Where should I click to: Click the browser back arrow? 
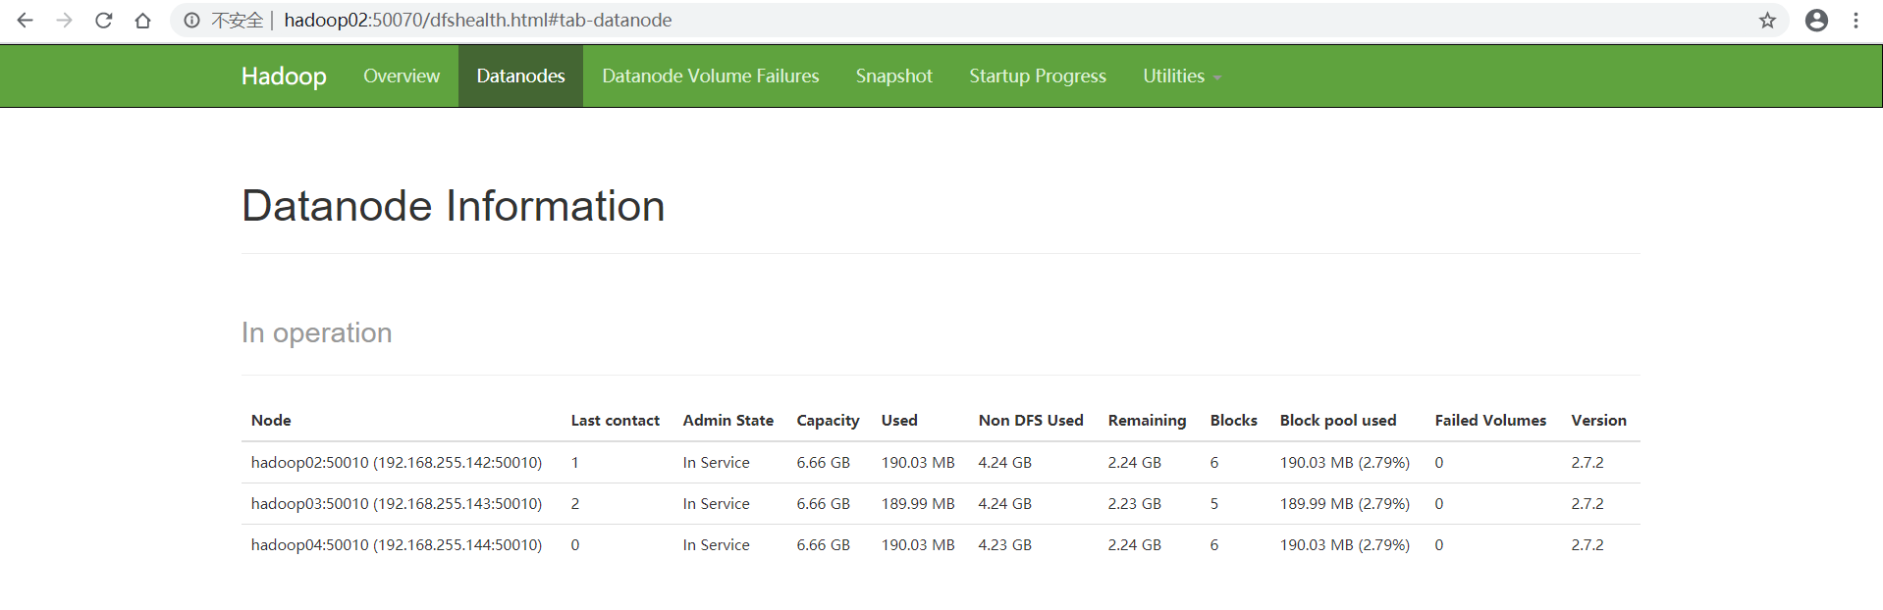click(26, 21)
